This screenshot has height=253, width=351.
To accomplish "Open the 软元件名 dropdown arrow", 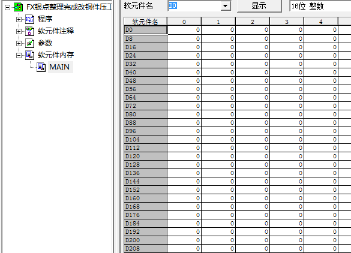I will pyautogui.click(x=226, y=6).
